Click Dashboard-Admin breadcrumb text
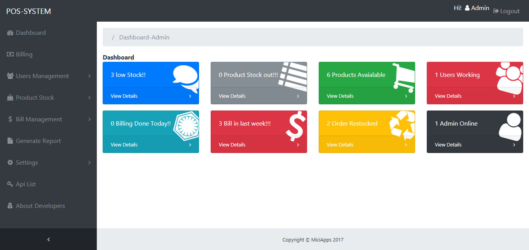The image size is (529, 250). (x=144, y=37)
